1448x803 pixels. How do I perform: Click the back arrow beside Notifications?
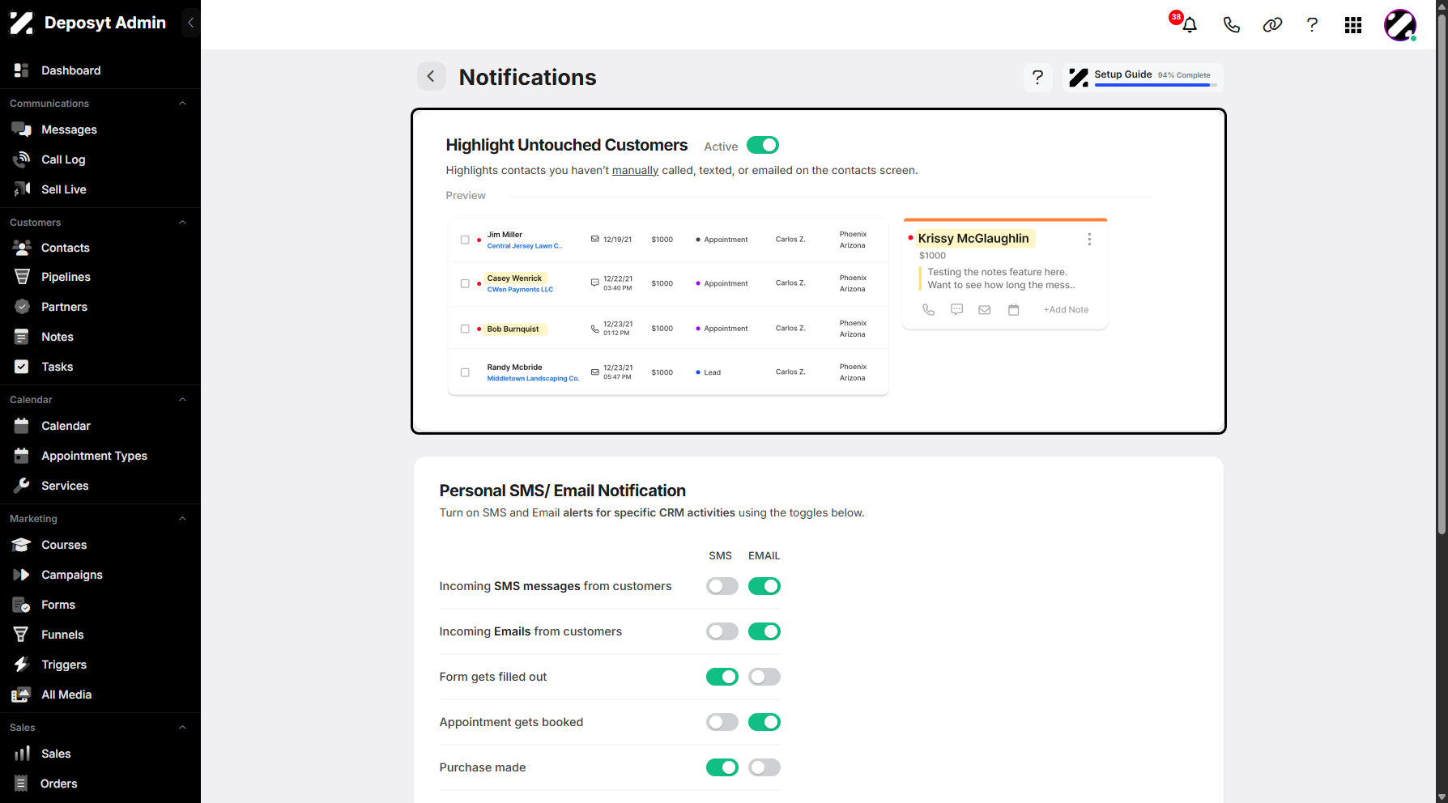432,76
